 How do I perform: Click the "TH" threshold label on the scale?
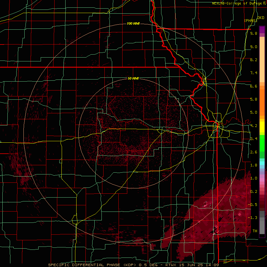(255, 231)
